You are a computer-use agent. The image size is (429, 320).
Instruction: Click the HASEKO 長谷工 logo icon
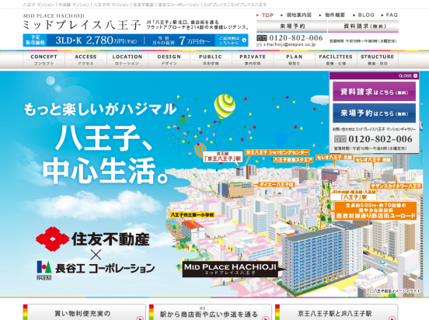point(44,270)
